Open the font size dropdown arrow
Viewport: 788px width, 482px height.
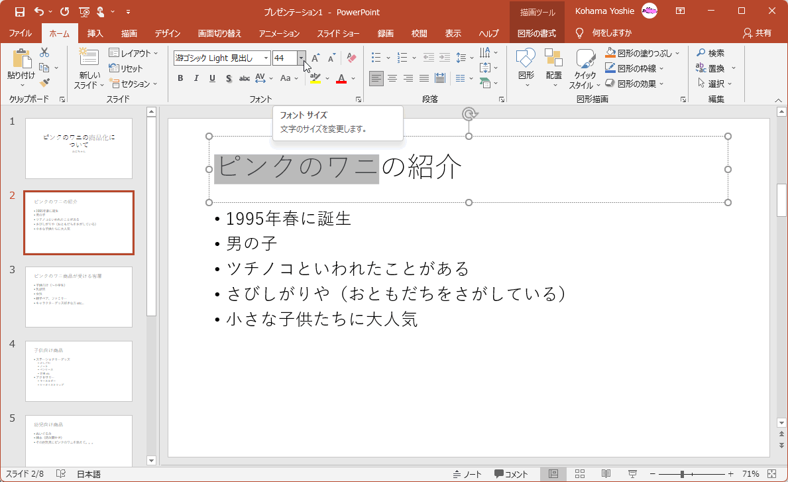pos(302,58)
